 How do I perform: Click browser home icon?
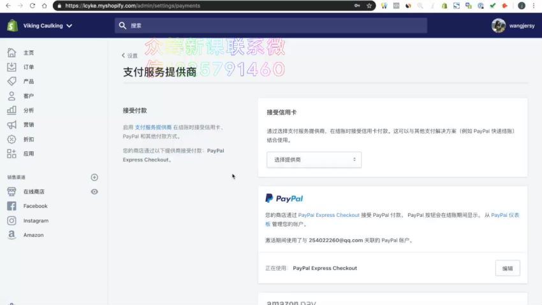tap(44, 6)
